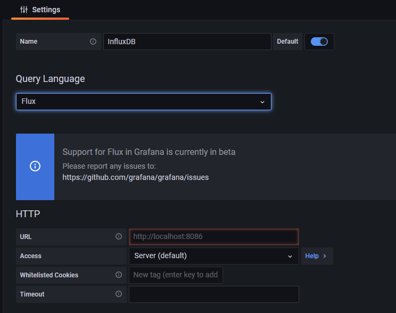
Task: Click the Timeout input field
Action: (214, 294)
